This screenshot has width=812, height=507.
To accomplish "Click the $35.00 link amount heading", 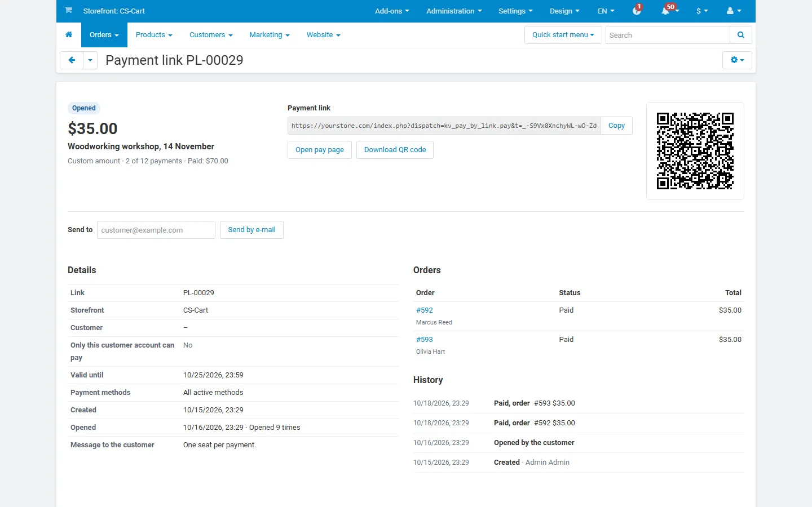I will (x=92, y=128).
